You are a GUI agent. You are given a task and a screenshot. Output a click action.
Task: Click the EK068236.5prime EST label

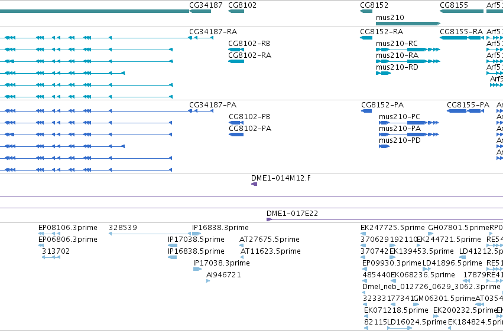pyautogui.click(x=423, y=275)
